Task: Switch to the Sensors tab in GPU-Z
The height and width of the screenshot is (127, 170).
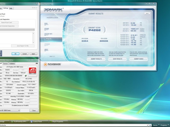Action: (5, 63)
